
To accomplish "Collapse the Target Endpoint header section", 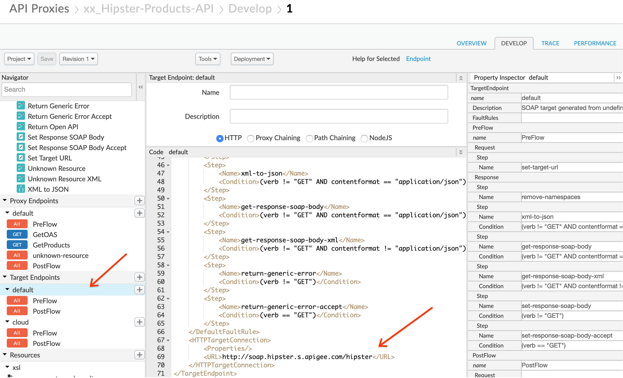I will coord(461,78).
